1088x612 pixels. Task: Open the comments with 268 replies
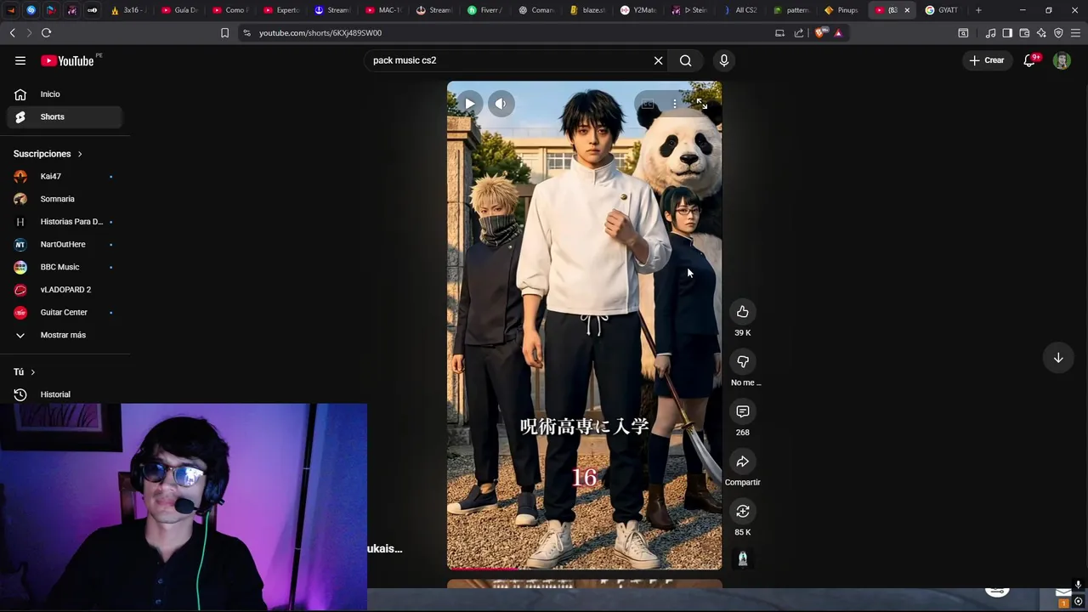click(742, 411)
